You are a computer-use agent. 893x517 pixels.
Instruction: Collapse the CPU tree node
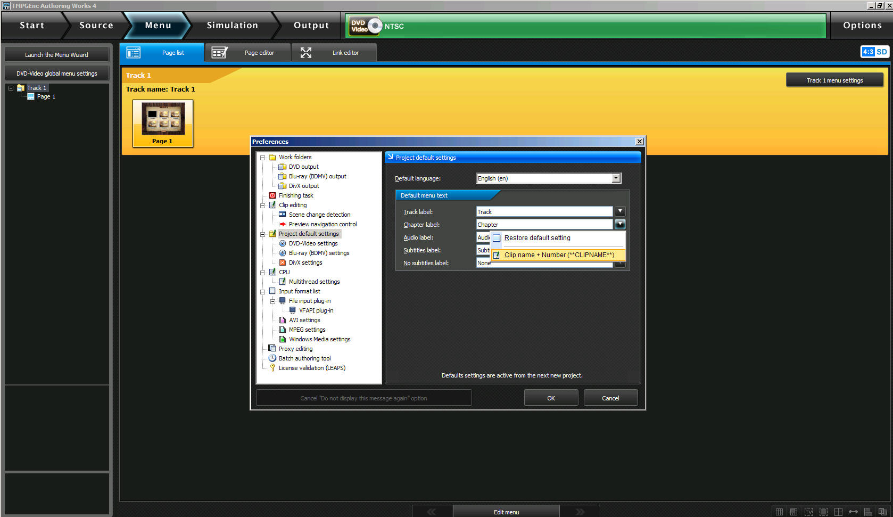[262, 273]
